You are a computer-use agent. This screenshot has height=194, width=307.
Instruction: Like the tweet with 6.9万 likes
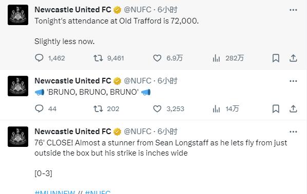[157, 58]
